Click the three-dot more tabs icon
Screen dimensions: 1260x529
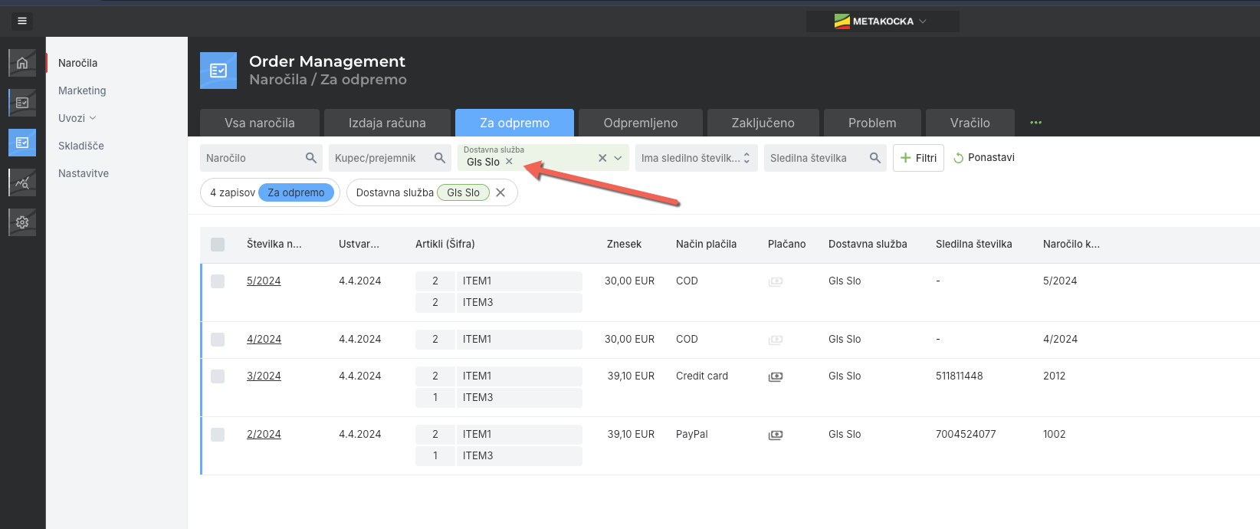[1035, 123]
